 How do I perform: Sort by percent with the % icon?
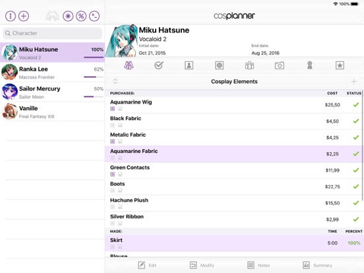click(x=81, y=16)
